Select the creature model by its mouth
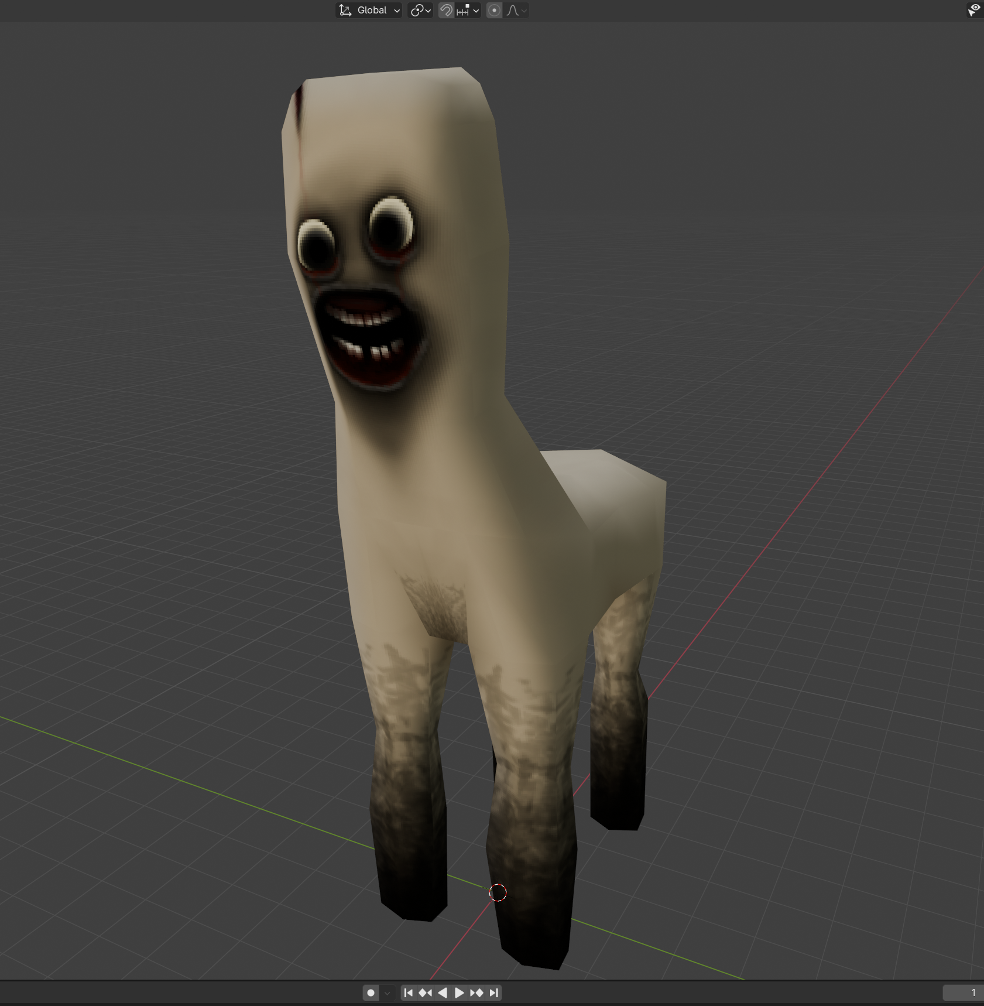The width and height of the screenshot is (984, 1006). 370,339
